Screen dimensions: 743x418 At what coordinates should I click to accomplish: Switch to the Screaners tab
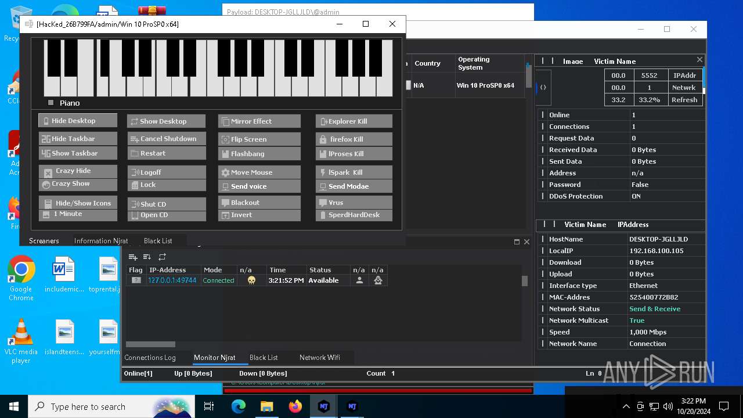click(44, 240)
